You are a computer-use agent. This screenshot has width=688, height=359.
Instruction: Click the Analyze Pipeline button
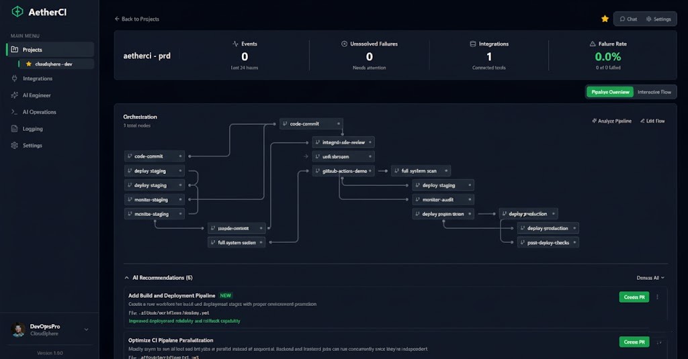point(611,121)
